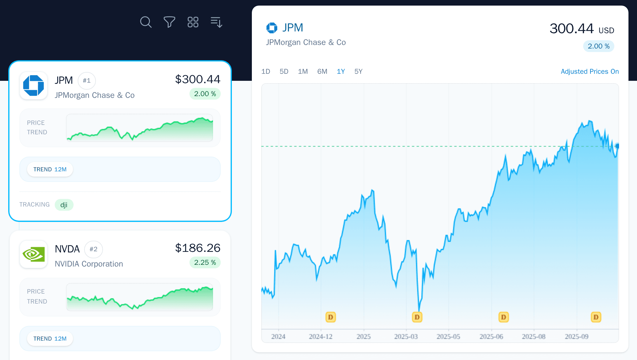The image size is (637, 360).
Task: Open the filter options
Action: [169, 22]
